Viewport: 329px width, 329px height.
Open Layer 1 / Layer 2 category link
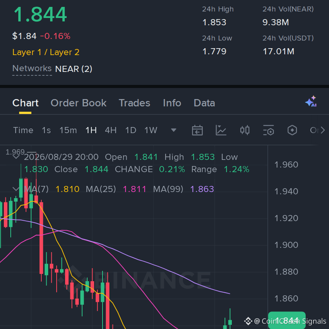point(46,52)
